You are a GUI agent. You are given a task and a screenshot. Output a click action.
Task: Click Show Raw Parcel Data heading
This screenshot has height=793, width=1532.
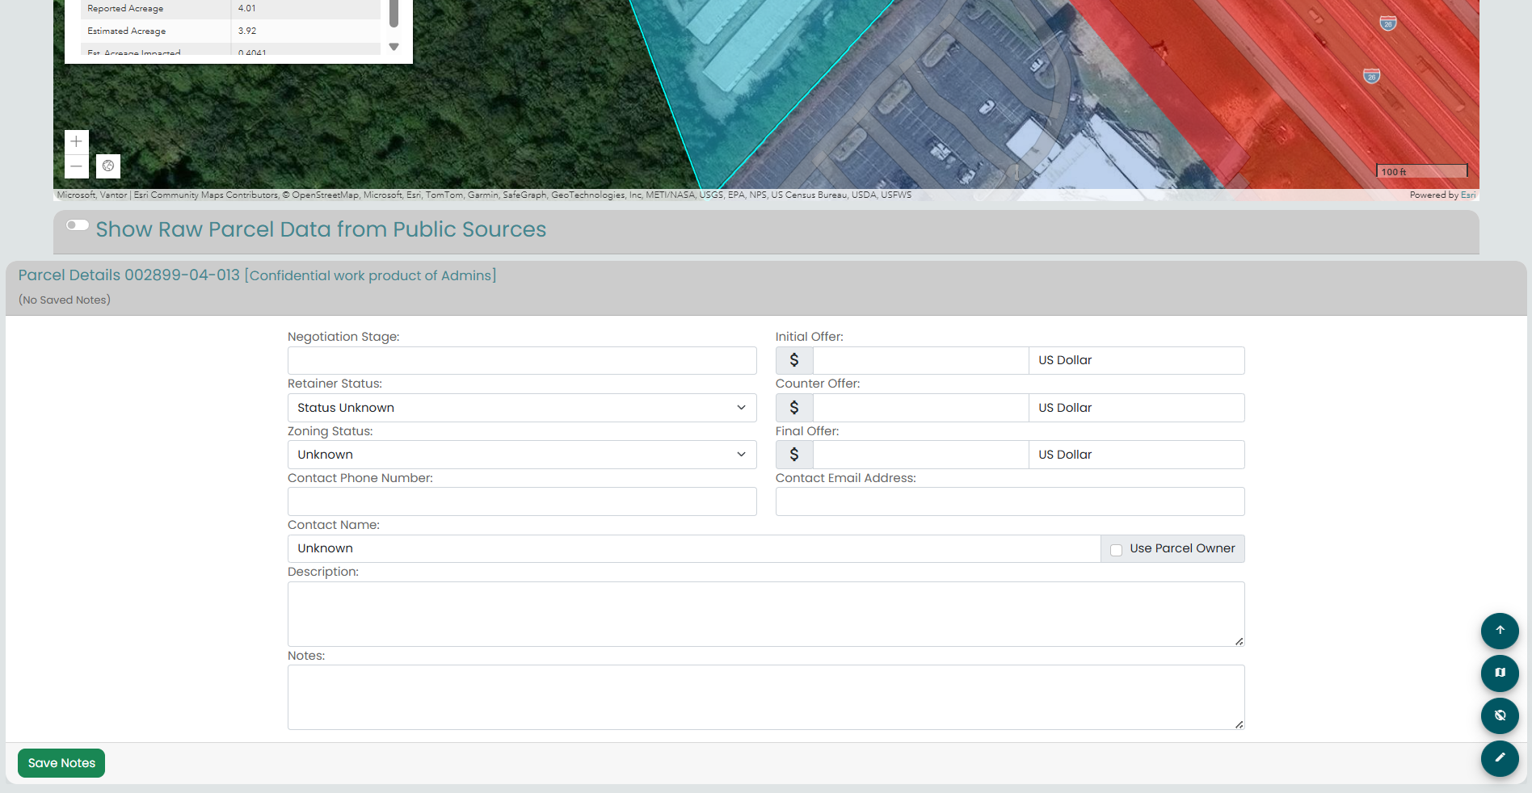pos(321,229)
